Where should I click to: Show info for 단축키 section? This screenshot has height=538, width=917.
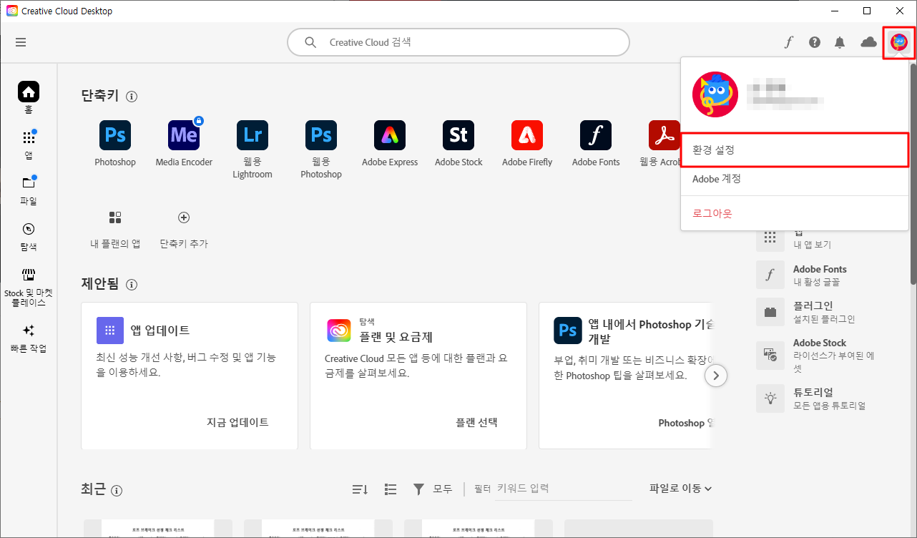coord(132,97)
